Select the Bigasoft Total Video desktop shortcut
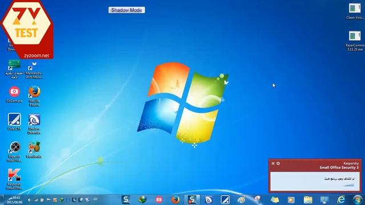Viewport: 365px width, 205px height. (14, 151)
